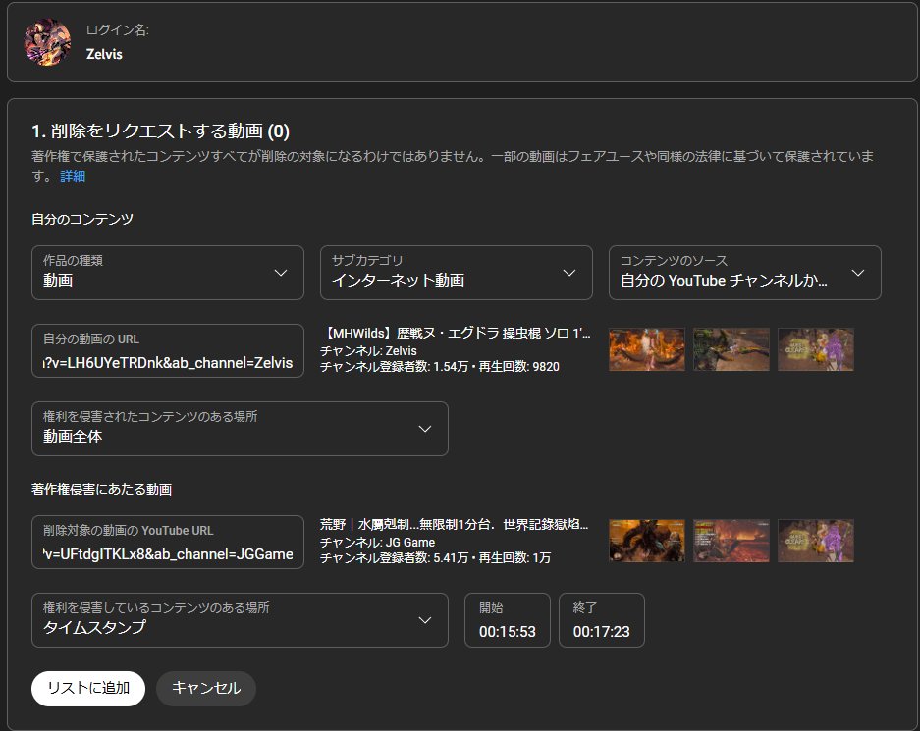Click the rightmost thumbnail of the MHWilds video
Viewport: 920px width, 731px height.
(815, 349)
